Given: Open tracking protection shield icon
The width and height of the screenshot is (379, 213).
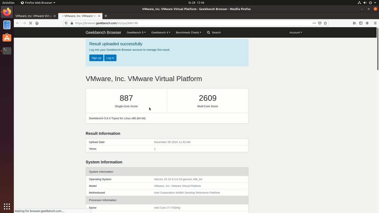Looking at the screenshot, I should click(x=66, y=23).
